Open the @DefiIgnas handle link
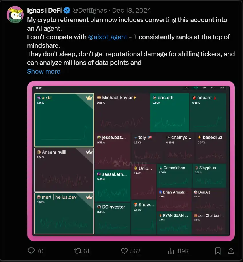The image size is (243, 262). tap(89, 11)
